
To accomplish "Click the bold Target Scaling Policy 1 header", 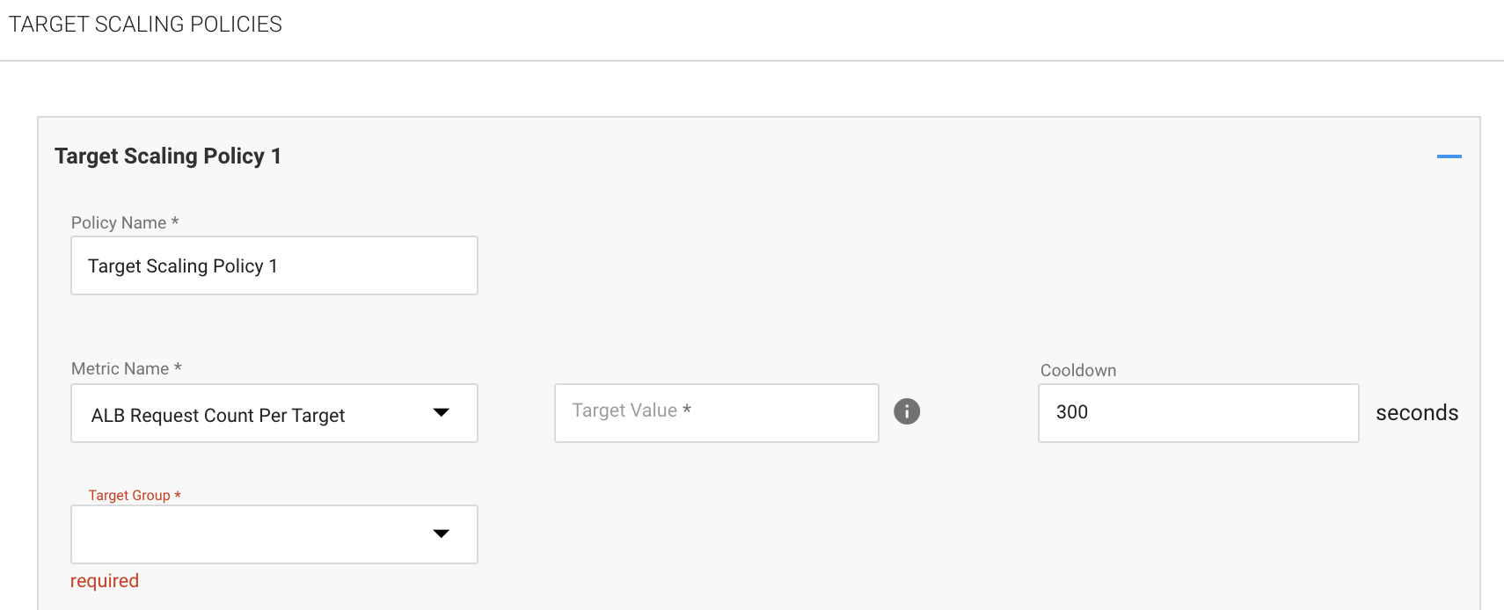I will coord(167,156).
